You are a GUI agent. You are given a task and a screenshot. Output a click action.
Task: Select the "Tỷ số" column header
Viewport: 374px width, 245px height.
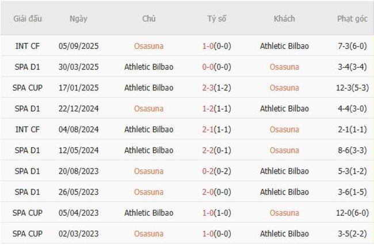click(217, 19)
